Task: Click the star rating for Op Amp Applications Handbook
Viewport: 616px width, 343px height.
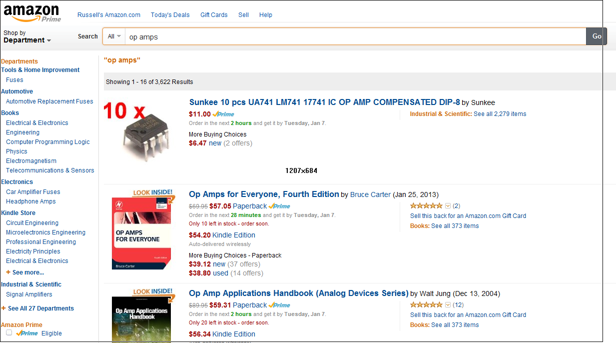Action: point(426,305)
